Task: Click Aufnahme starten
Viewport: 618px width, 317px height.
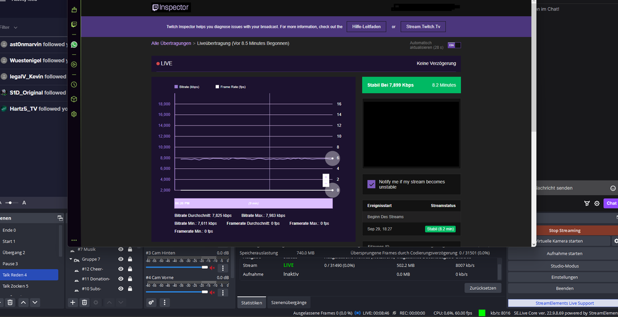Action: (x=564, y=253)
